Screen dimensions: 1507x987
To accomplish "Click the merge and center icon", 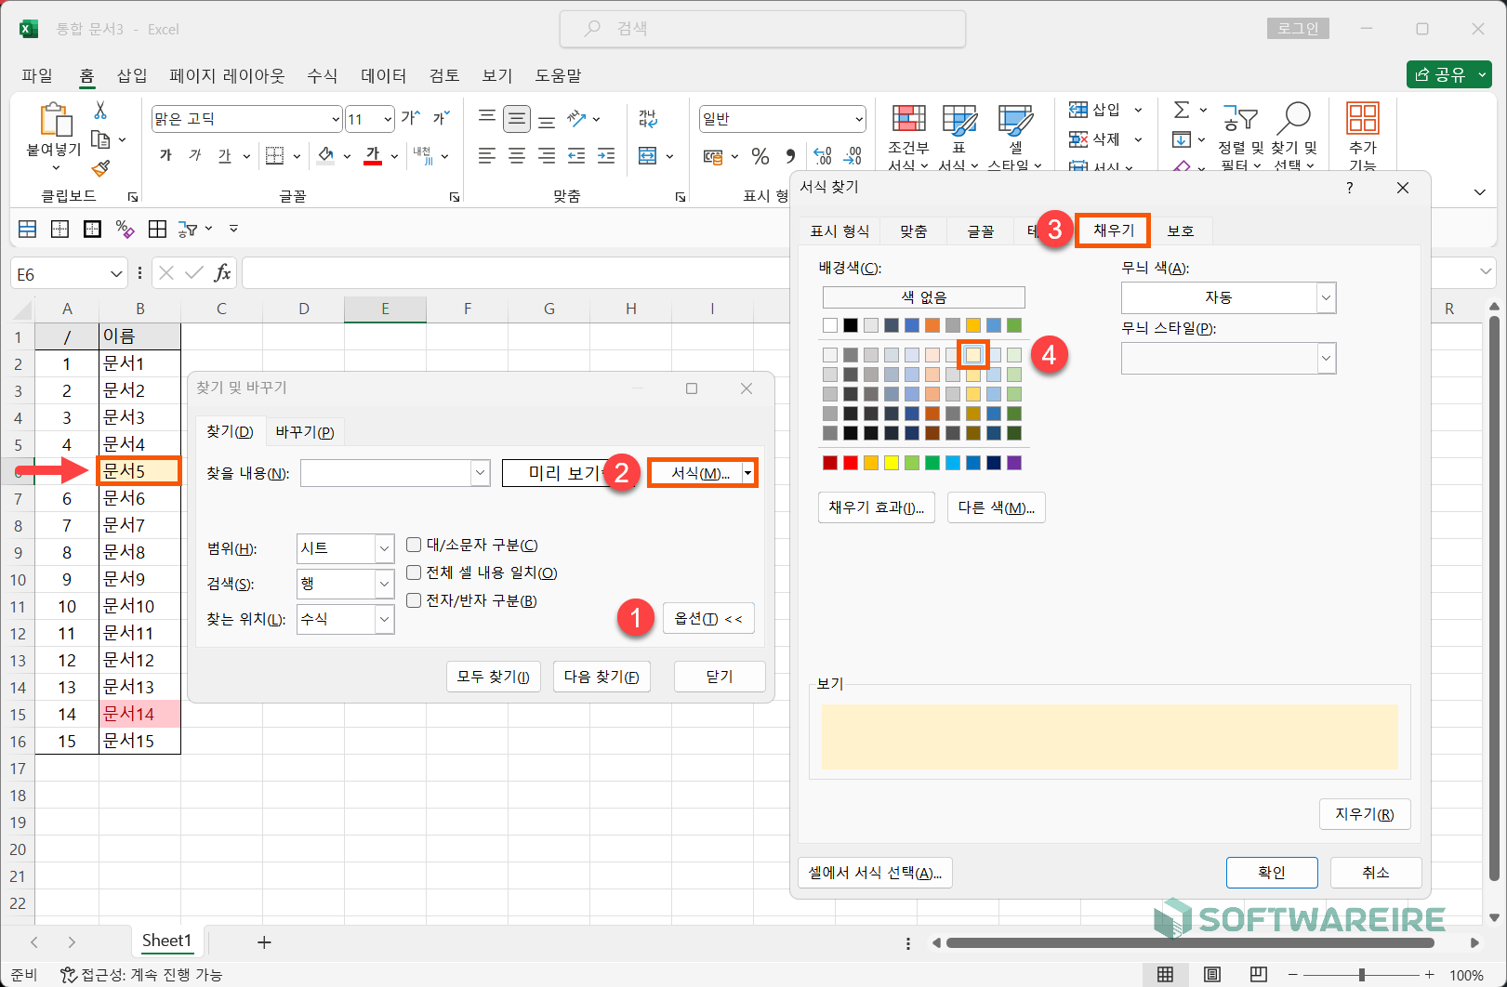I will (648, 156).
